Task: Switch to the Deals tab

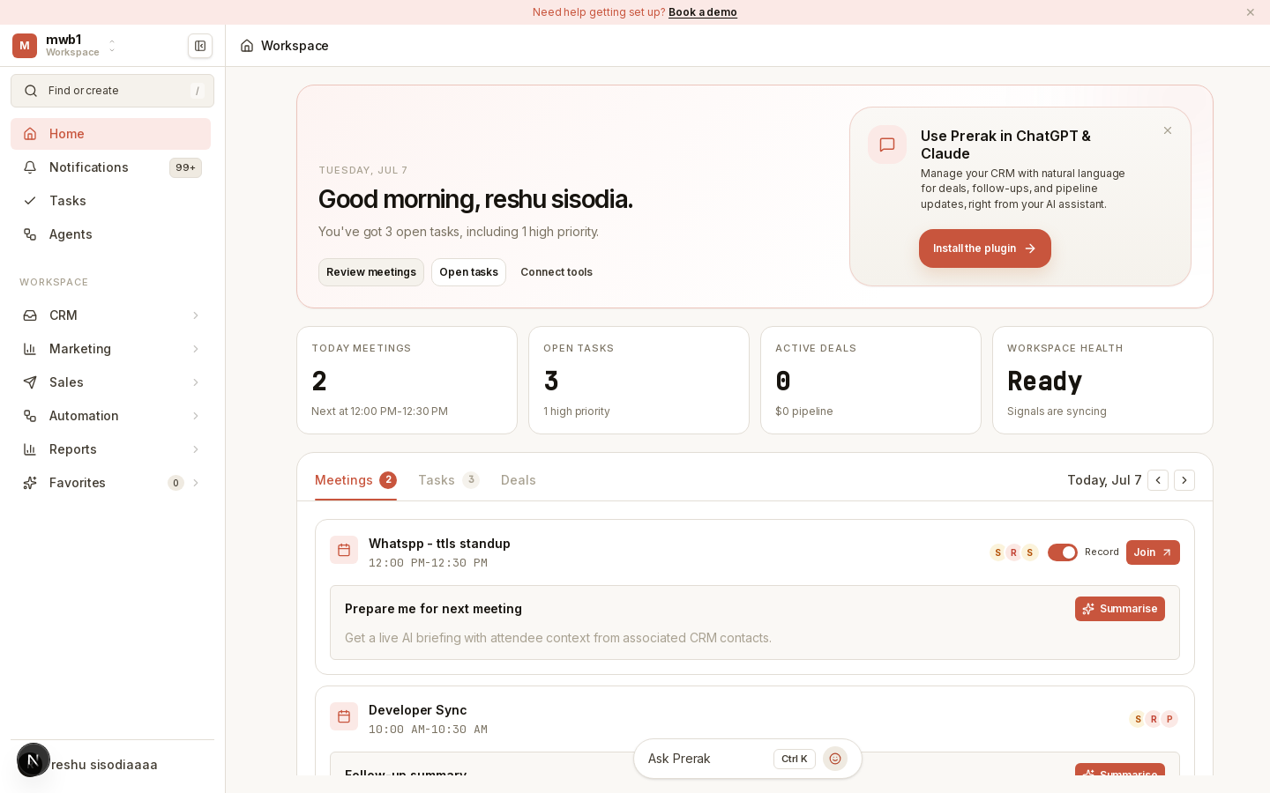Action: 519,480
